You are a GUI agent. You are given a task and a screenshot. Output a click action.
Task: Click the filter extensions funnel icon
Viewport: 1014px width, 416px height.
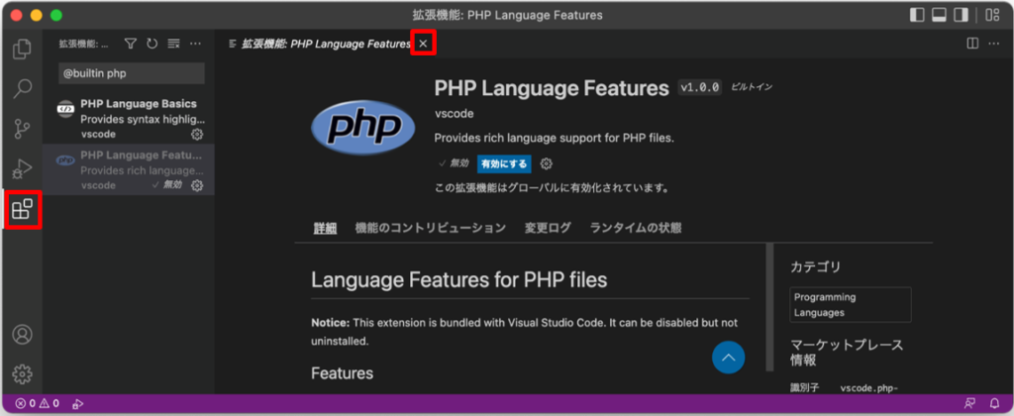point(131,44)
